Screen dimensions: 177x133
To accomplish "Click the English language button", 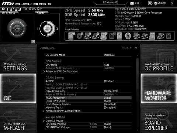I will point(162,3).
